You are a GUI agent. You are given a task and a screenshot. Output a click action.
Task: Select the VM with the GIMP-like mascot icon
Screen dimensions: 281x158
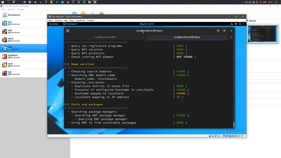[x=23, y=40]
